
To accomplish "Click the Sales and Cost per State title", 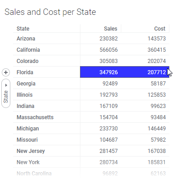I will (x=50, y=12).
